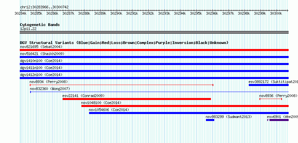
Task: Open the esv22141 (Conrad2009) red bar
Action: pyautogui.click(x=137, y=99)
